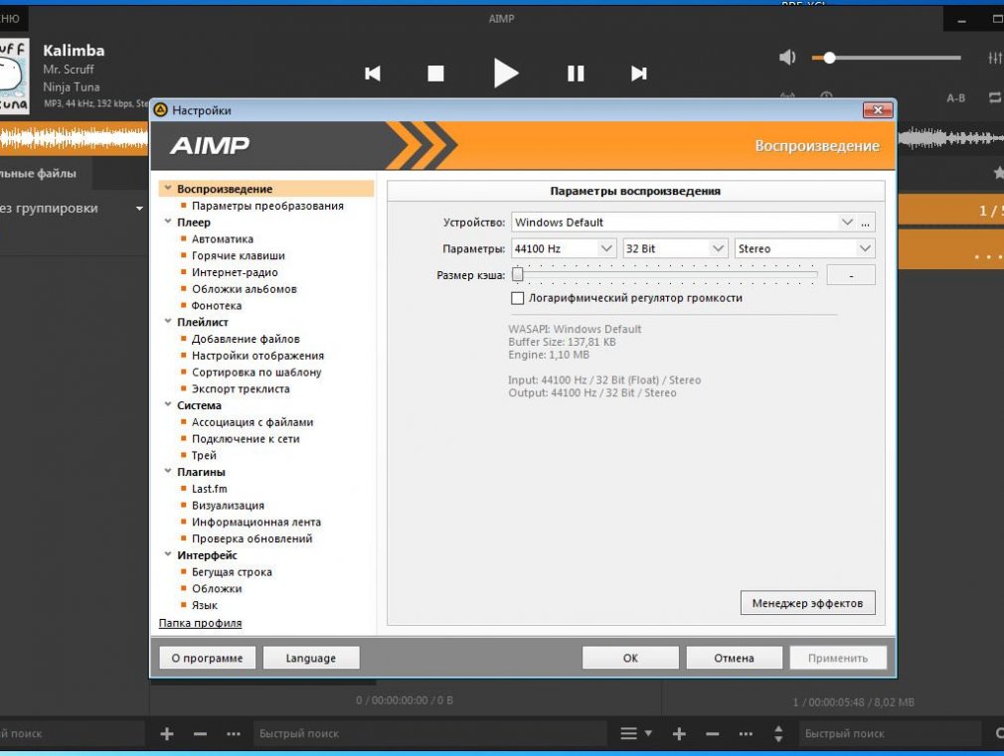
Task: Open Обложки альбомов settings page
Action: 245,289
